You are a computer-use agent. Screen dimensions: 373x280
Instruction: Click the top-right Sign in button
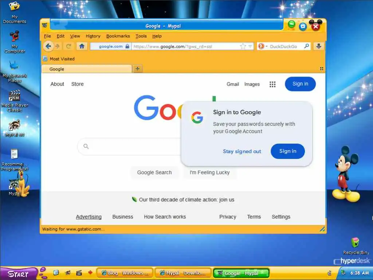click(x=300, y=84)
